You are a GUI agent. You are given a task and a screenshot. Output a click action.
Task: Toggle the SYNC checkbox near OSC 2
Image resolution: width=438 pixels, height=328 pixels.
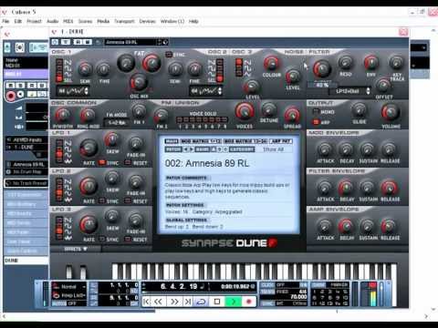pyautogui.click(x=169, y=55)
